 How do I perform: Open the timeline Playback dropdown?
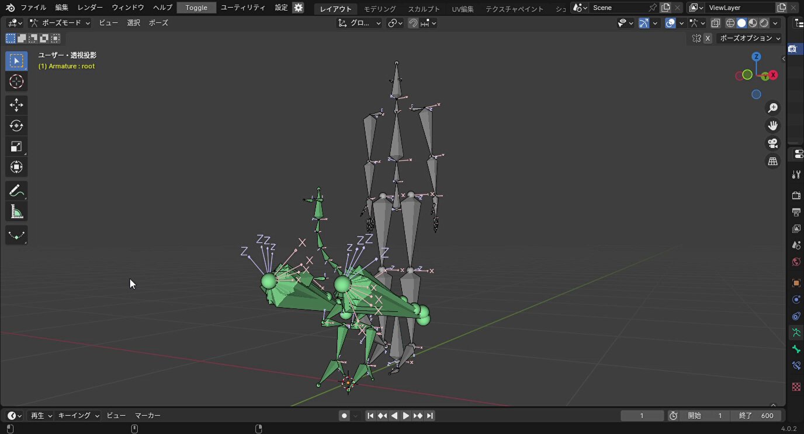[x=41, y=416]
